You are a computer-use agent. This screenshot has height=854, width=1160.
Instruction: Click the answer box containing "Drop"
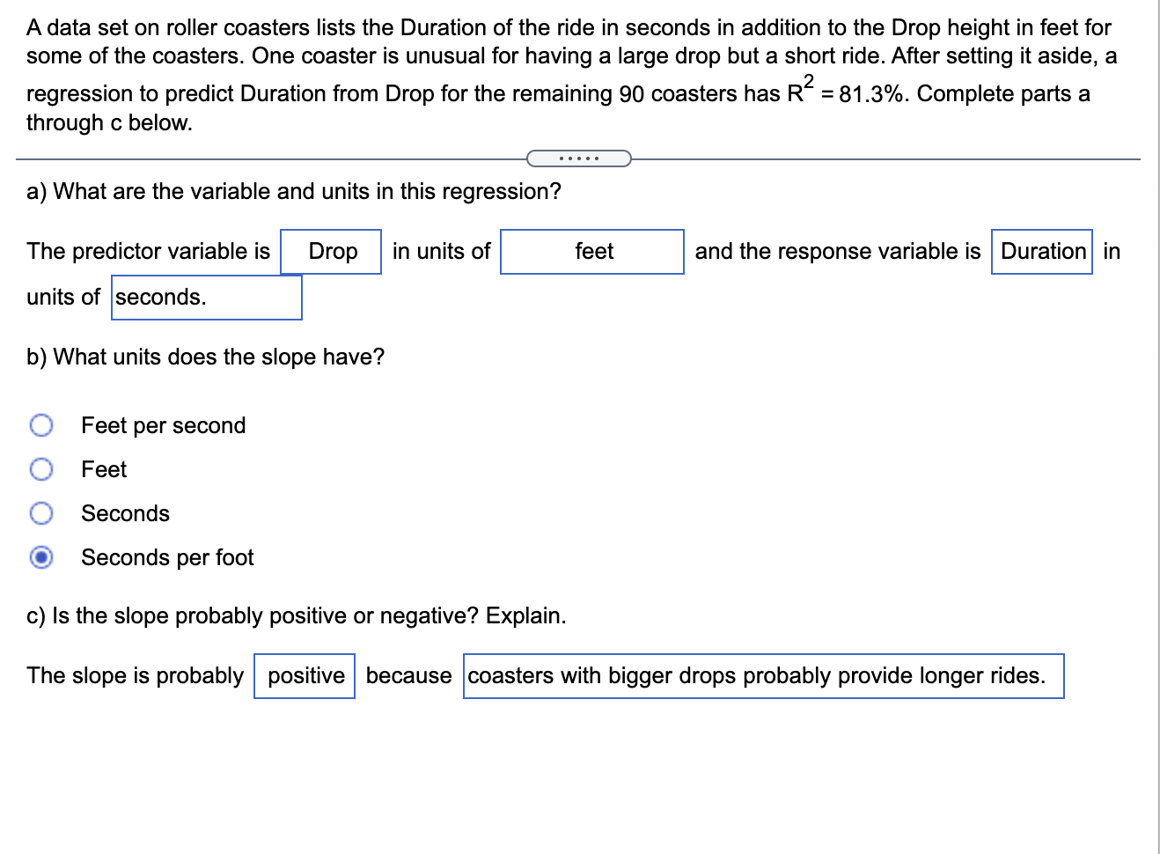point(331,252)
